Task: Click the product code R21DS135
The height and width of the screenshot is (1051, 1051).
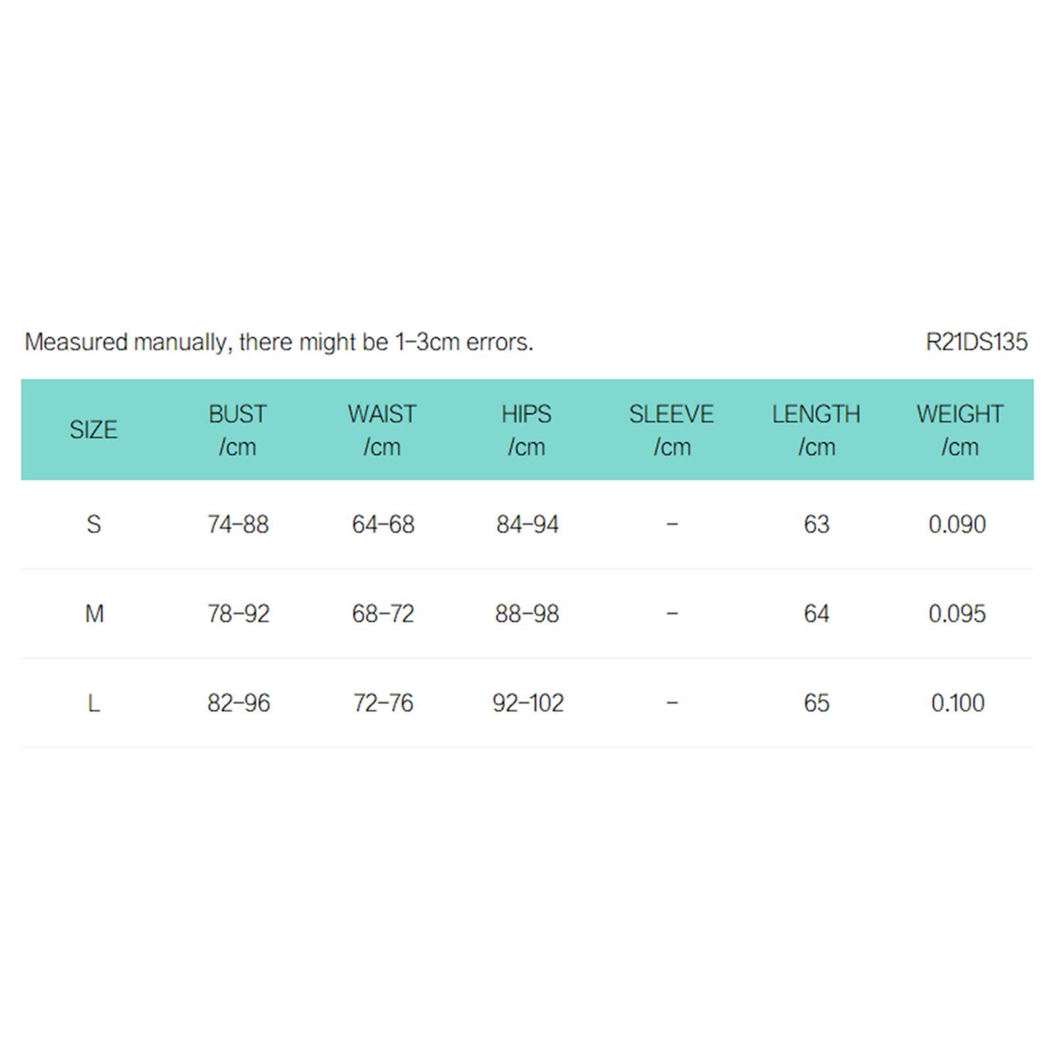Action: (976, 342)
